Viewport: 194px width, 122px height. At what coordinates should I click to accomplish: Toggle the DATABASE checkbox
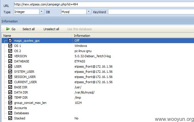(10, 61)
